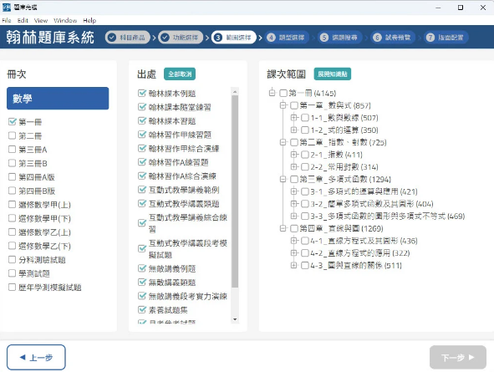Click the step 5 circle icon in wizard
494x372 pixels.
pyautogui.click(x=323, y=38)
